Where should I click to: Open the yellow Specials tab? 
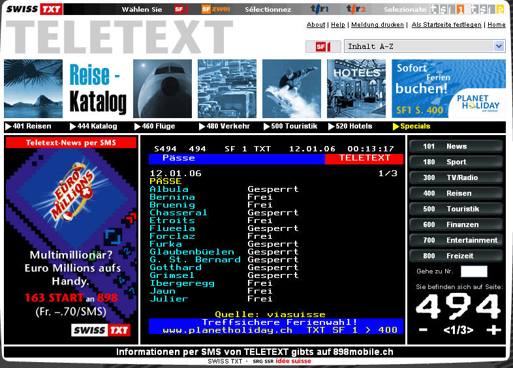[x=412, y=127]
